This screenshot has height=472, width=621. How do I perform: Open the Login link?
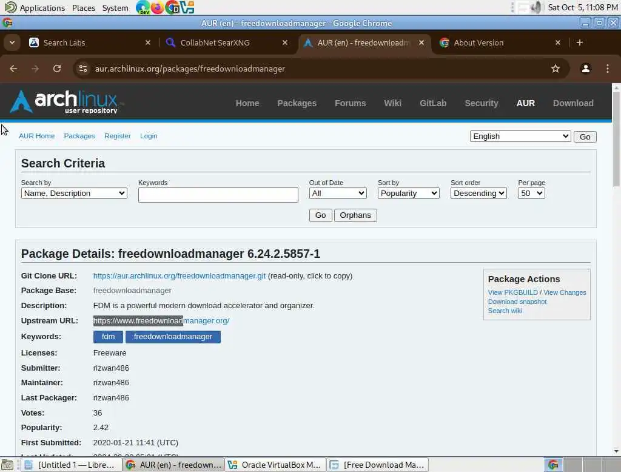coord(149,136)
